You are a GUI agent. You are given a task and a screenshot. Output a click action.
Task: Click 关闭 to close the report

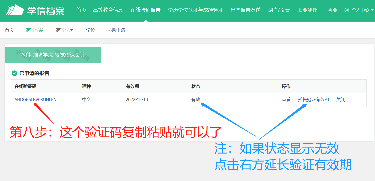pyautogui.click(x=341, y=99)
